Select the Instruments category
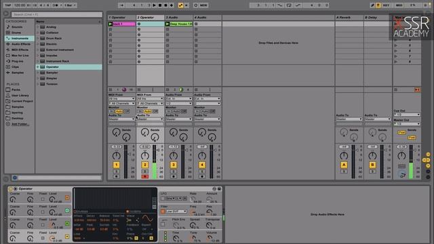The image size is (434, 244). (20, 39)
